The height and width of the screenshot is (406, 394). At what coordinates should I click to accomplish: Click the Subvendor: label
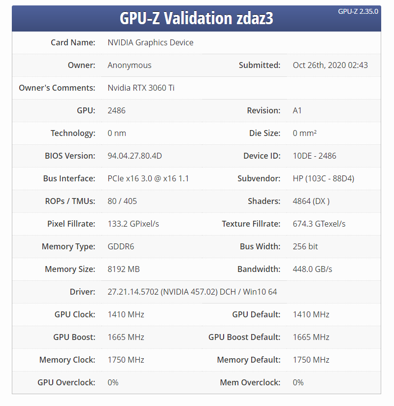[259, 178]
